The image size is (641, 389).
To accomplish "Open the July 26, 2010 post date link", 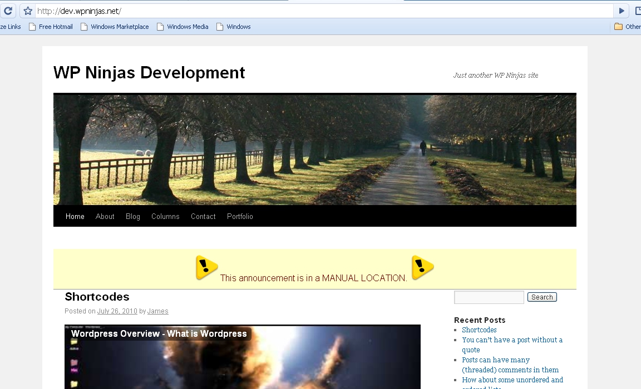I will (x=117, y=311).
